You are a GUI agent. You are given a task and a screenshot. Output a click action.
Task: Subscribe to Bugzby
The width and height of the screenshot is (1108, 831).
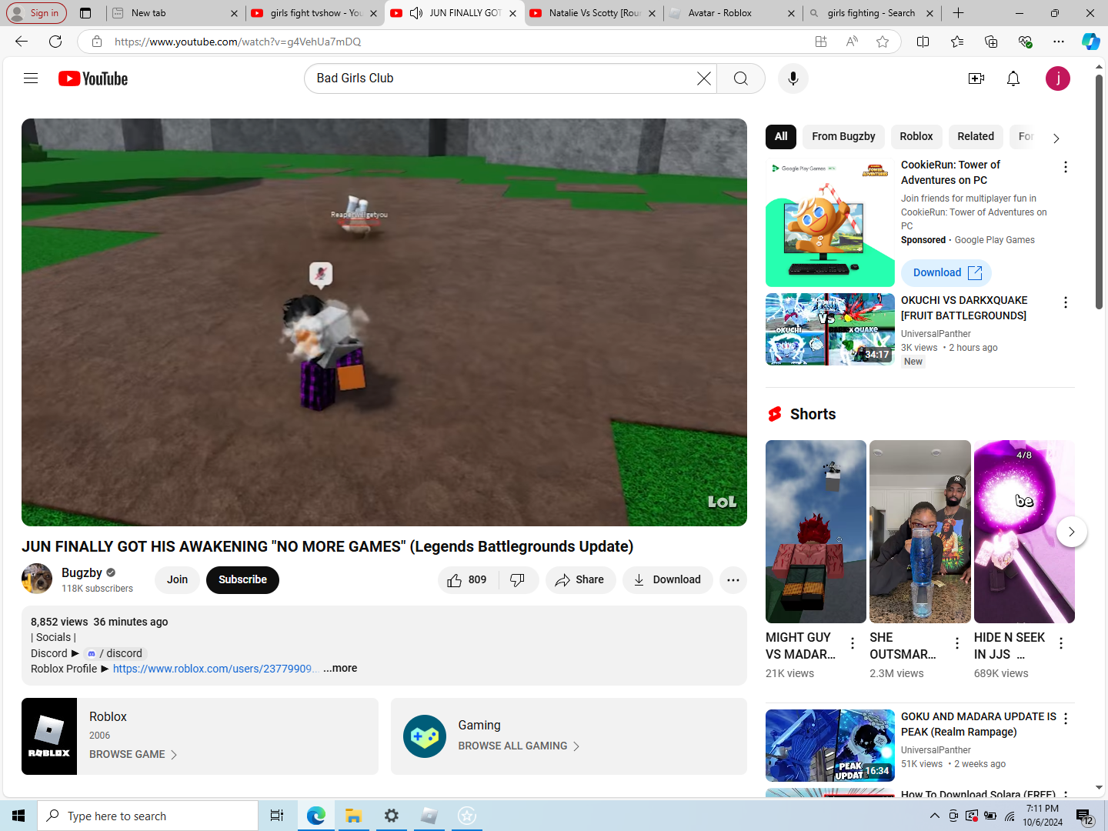[242, 580]
